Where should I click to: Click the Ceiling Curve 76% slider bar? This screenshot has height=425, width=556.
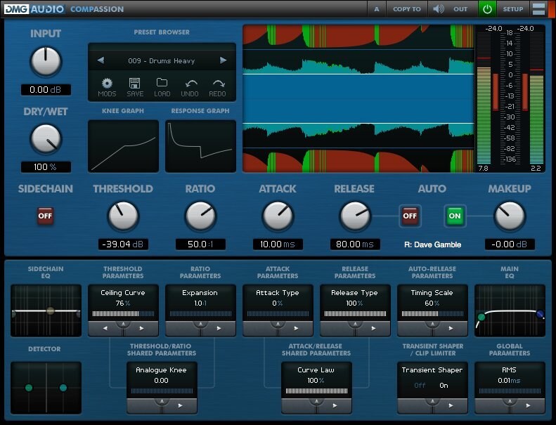click(x=123, y=314)
